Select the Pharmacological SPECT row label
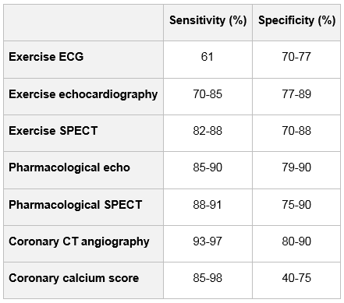Viewport: 344px width, 303px height. tap(75, 205)
